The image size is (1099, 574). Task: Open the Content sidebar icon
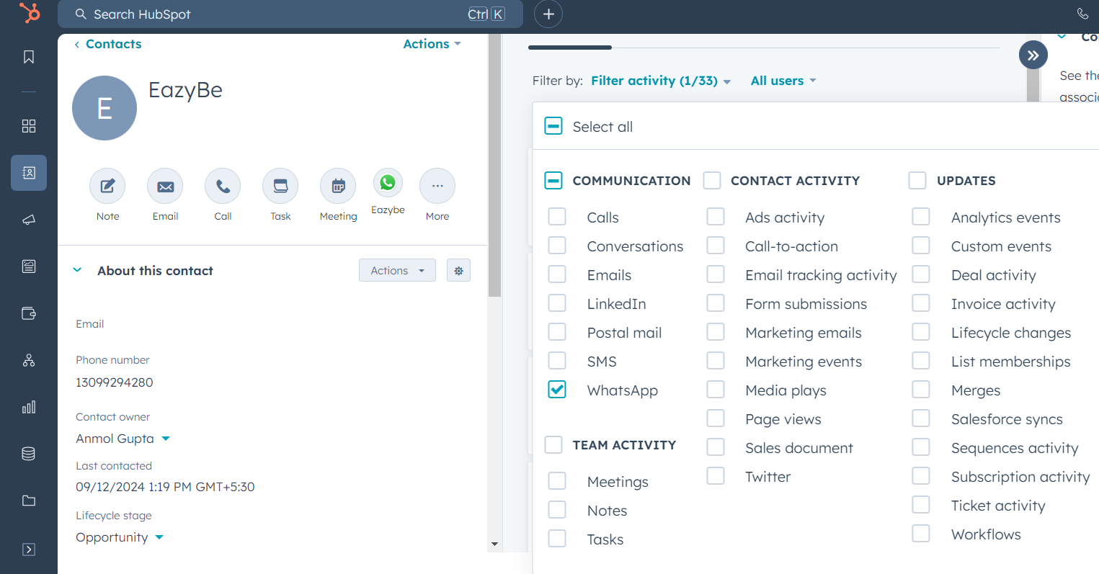(x=29, y=266)
